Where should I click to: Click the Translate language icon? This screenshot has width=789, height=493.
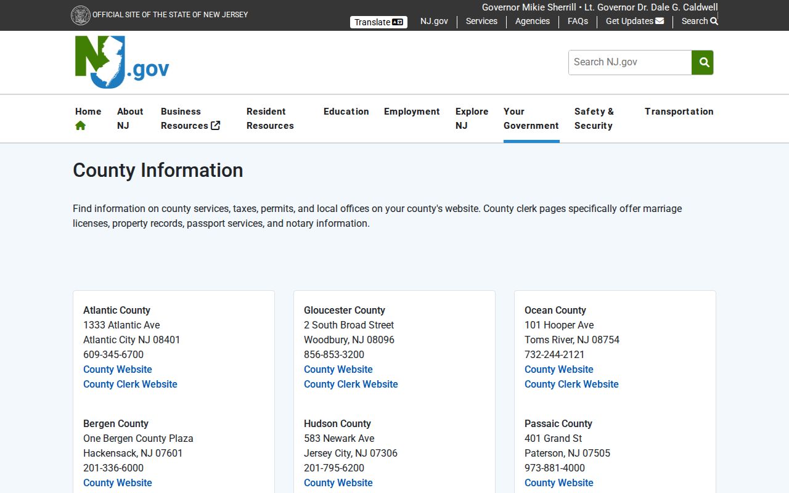point(398,22)
